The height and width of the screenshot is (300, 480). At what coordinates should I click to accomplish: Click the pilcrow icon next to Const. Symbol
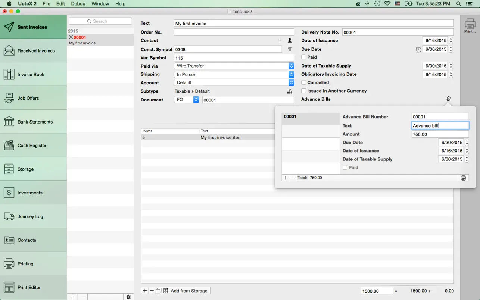point(290,49)
